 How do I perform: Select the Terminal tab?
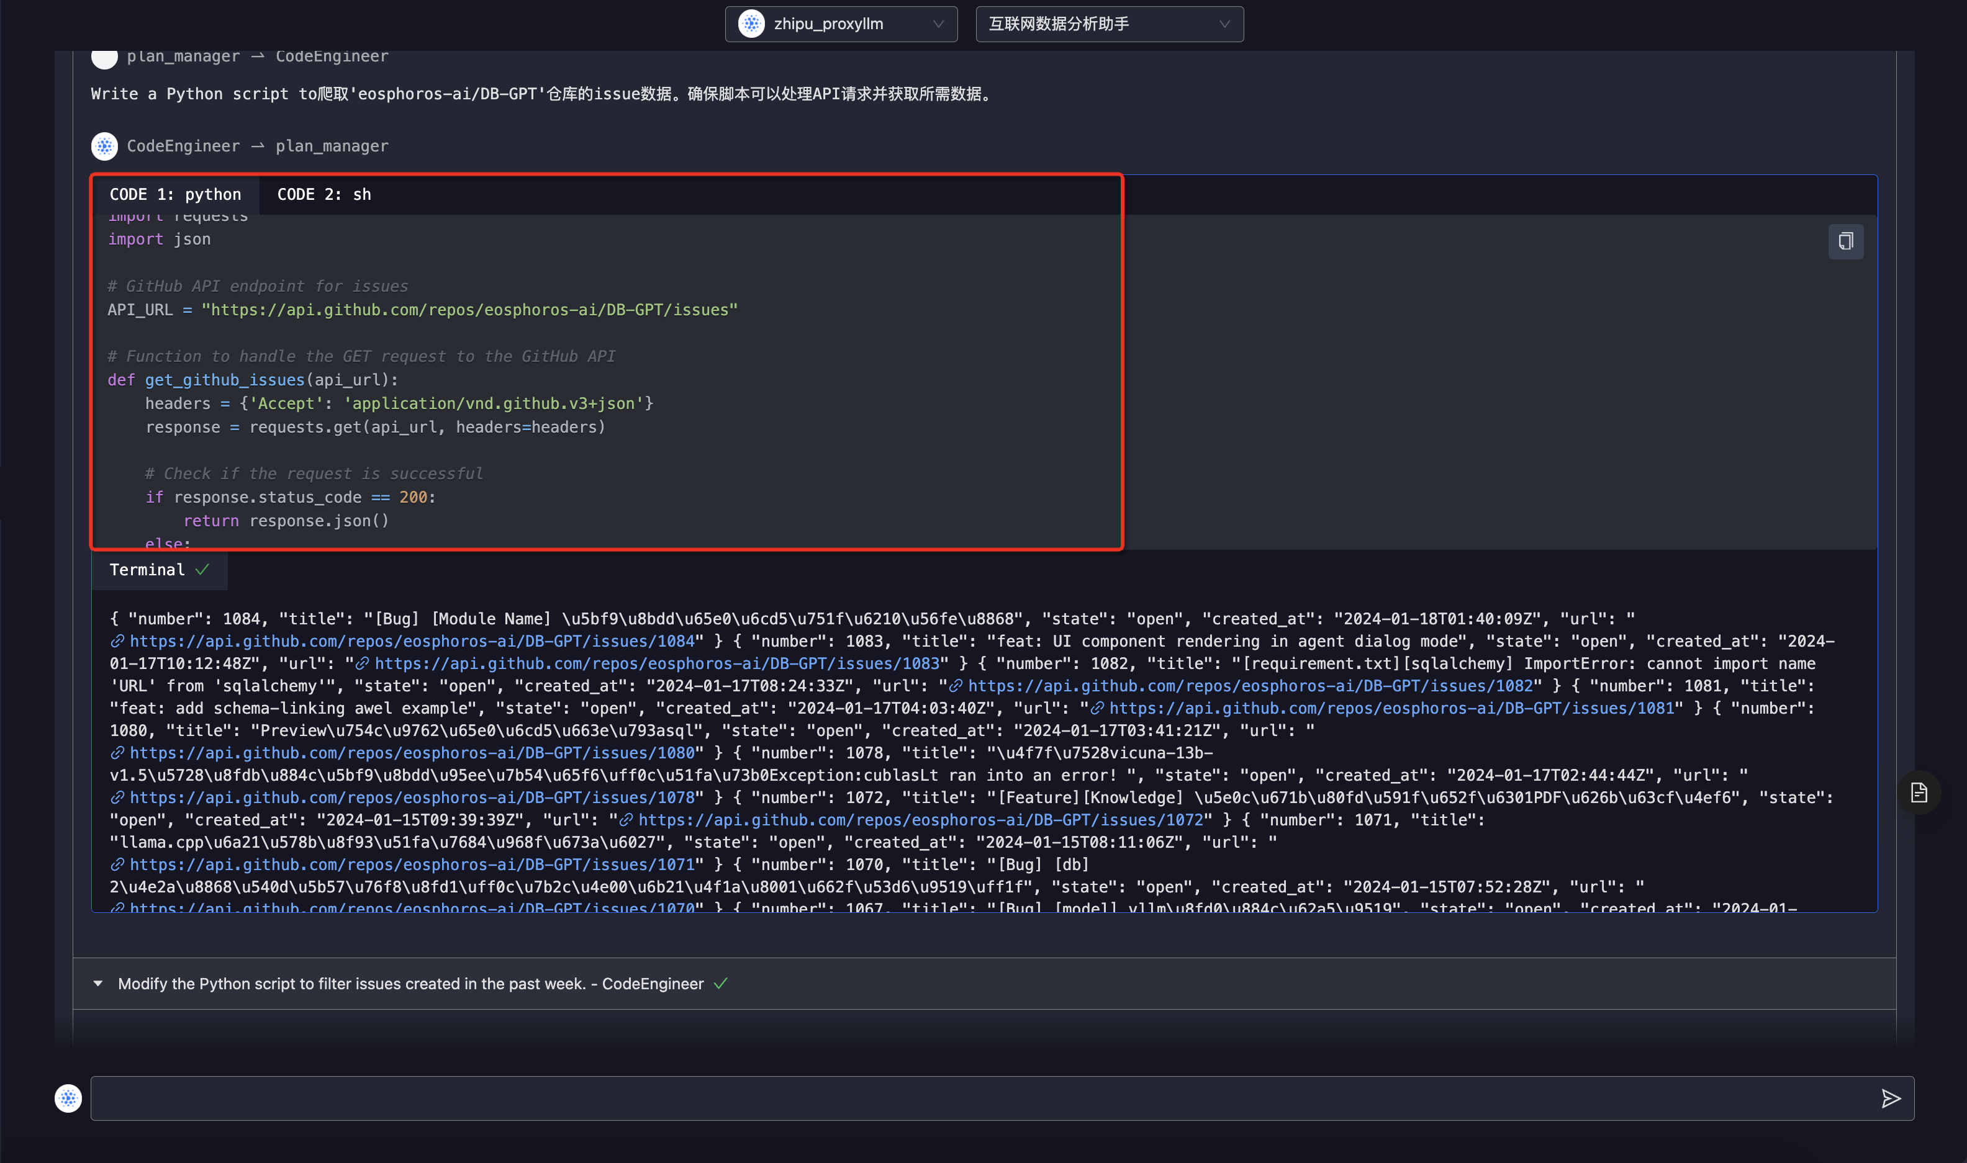pyautogui.click(x=159, y=570)
